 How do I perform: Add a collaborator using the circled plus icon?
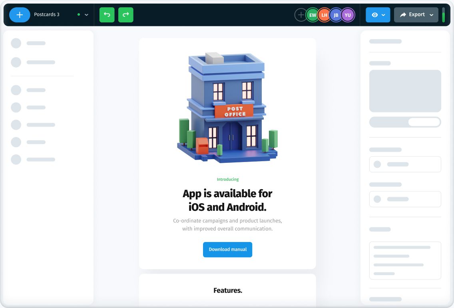[x=300, y=15]
